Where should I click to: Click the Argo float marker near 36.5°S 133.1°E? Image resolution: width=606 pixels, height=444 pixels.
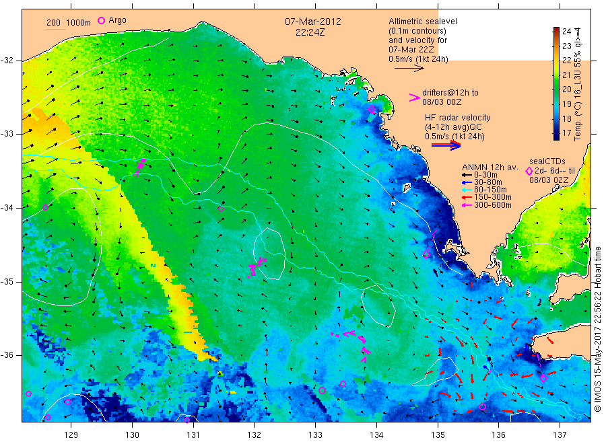[322, 390]
